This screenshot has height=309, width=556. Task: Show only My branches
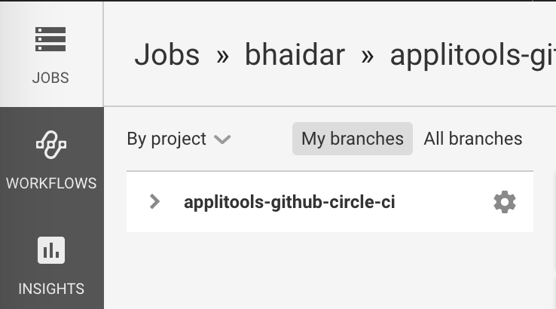tap(352, 139)
